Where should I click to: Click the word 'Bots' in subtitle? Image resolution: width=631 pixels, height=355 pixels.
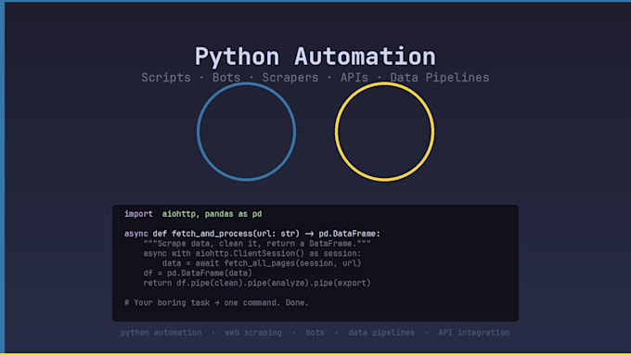[226, 77]
